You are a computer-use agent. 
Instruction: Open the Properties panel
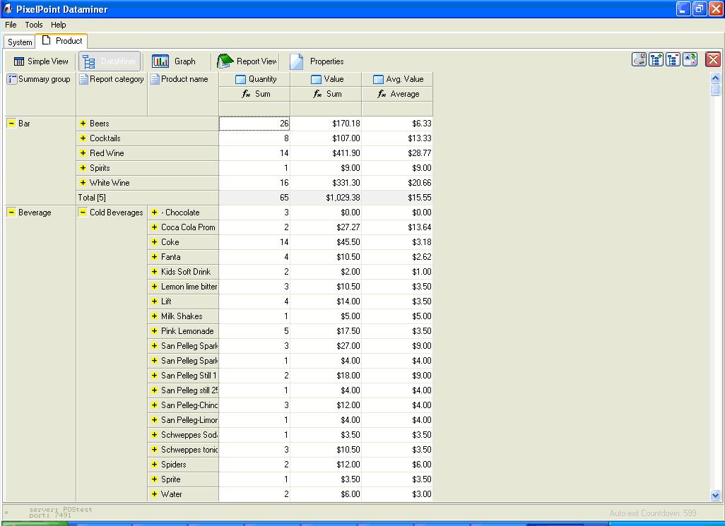pyautogui.click(x=317, y=61)
